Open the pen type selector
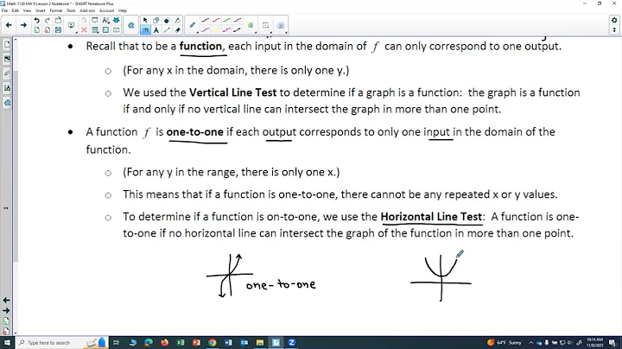Viewport: 622px width, 349px height. [193, 25]
